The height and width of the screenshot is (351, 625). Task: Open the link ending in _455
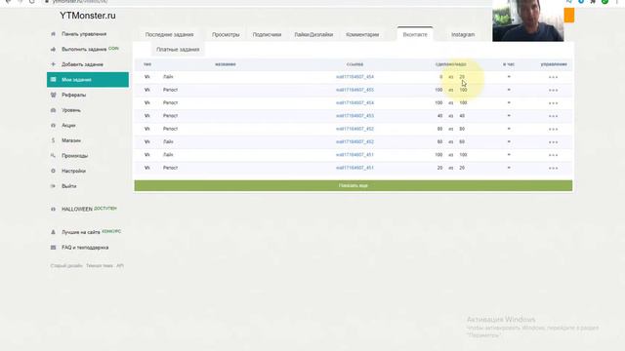[354, 90]
